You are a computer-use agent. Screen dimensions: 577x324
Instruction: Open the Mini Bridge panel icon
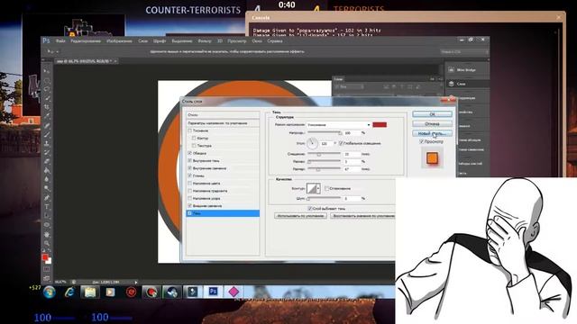(451, 70)
